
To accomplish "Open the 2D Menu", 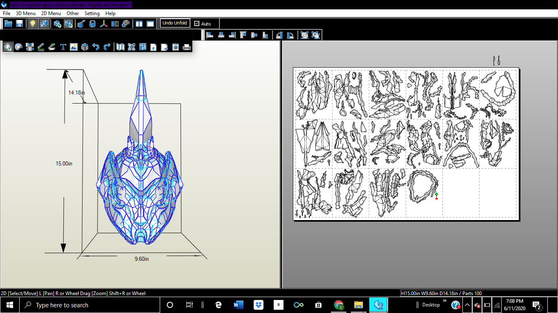I will pyautogui.click(x=51, y=13).
